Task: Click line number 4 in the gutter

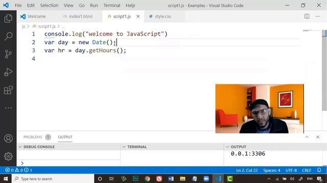Action: (34, 59)
